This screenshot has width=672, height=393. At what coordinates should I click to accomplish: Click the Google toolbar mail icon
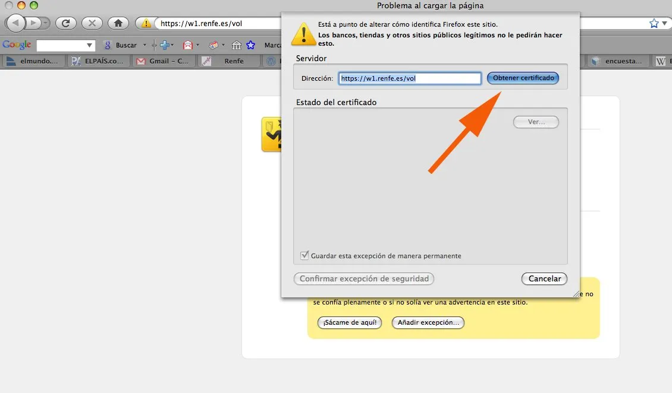point(188,45)
